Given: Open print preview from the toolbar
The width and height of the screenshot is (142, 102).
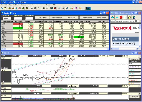Looking at the screenshot, I should (32, 8).
